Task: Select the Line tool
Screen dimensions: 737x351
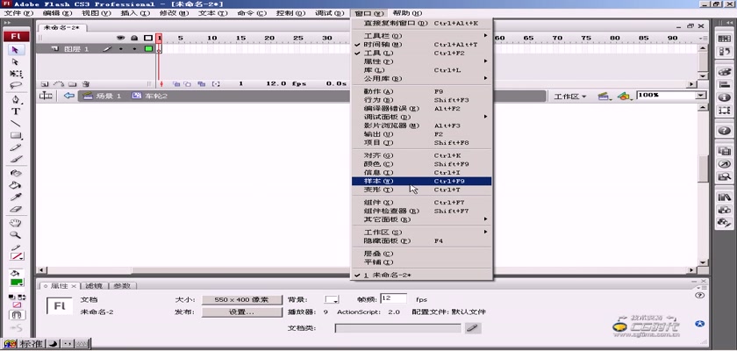Action: click(x=16, y=124)
